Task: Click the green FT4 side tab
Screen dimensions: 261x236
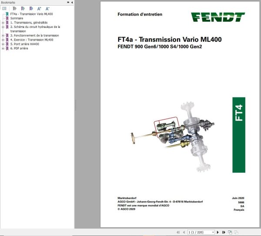Action: click(239, 135)
